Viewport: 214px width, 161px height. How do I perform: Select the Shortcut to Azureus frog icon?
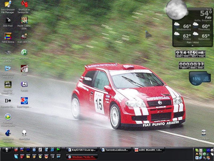tap(8, 136)
